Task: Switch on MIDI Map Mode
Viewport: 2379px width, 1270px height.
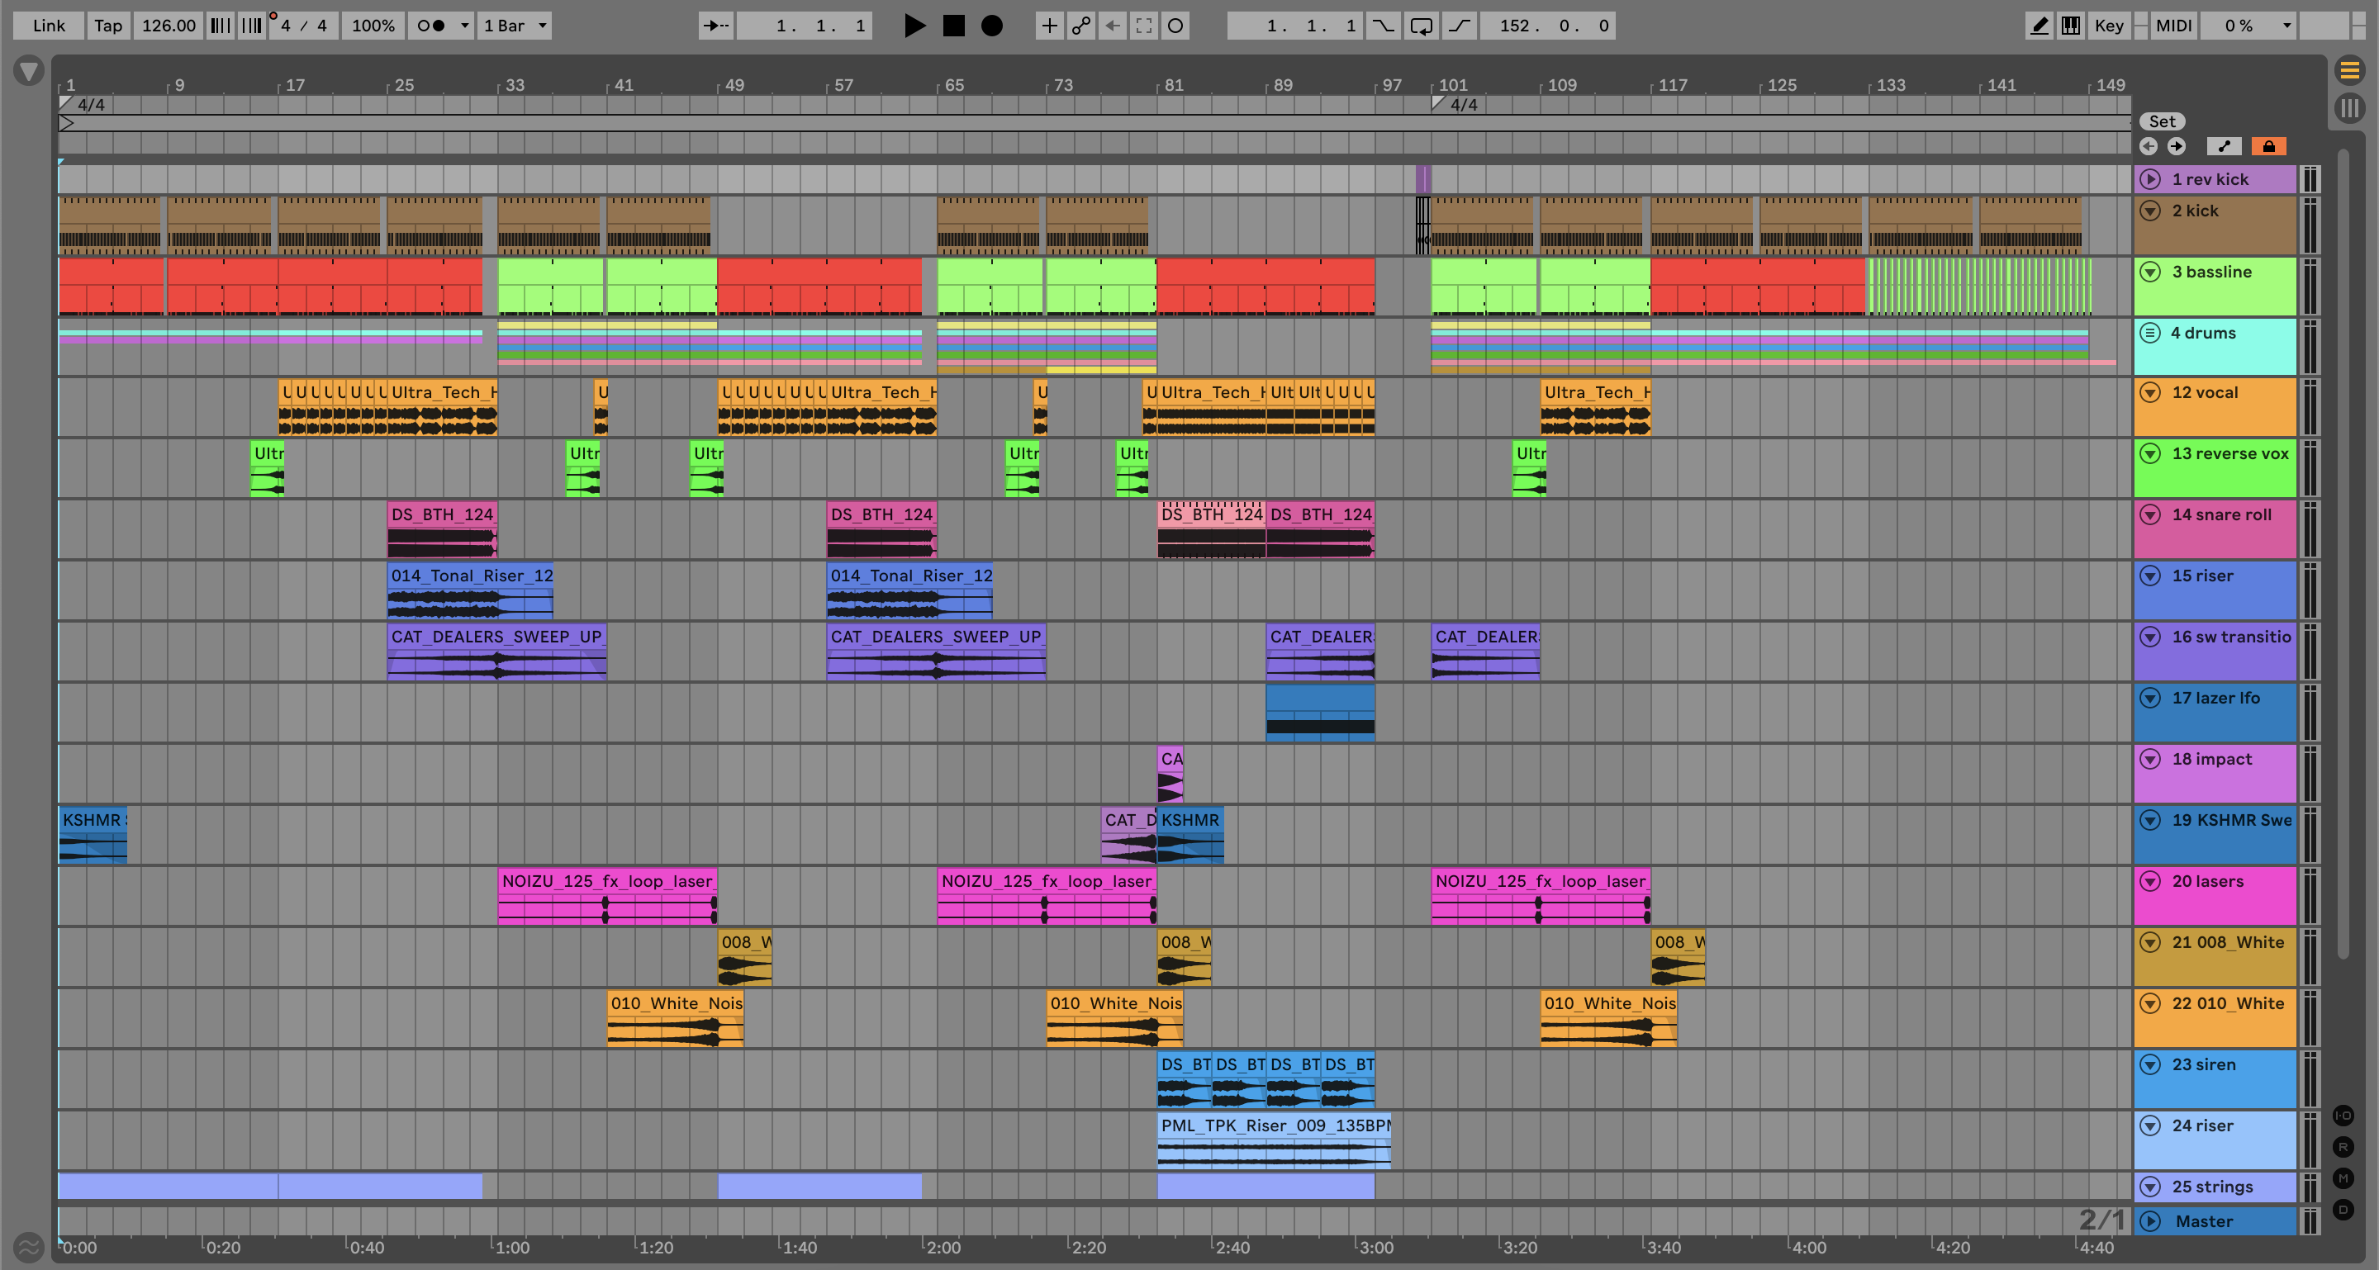Action: click(x=2173, y=26)
